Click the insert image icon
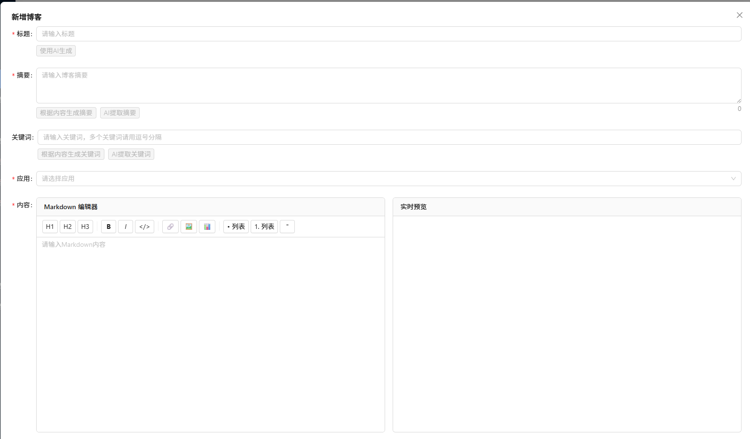750x439 pixels. point(189,227)
